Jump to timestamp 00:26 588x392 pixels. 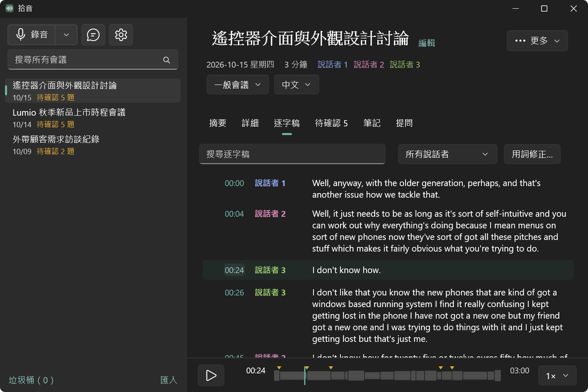click(234, 293)
